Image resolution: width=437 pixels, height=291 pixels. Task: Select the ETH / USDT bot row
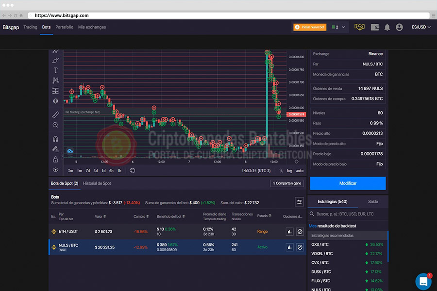point(178,232)
